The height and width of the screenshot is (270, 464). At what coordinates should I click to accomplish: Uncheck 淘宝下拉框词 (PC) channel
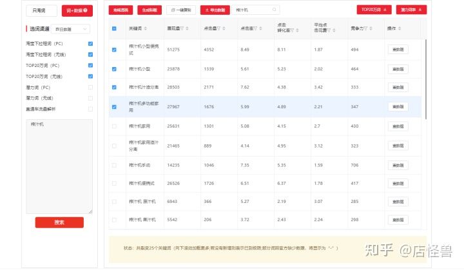91,44
